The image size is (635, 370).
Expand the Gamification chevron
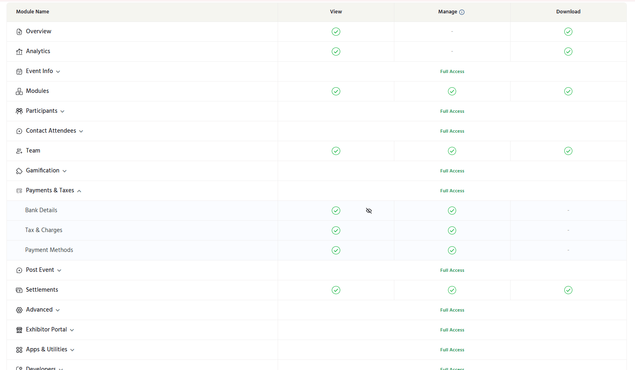pos(65,171)
